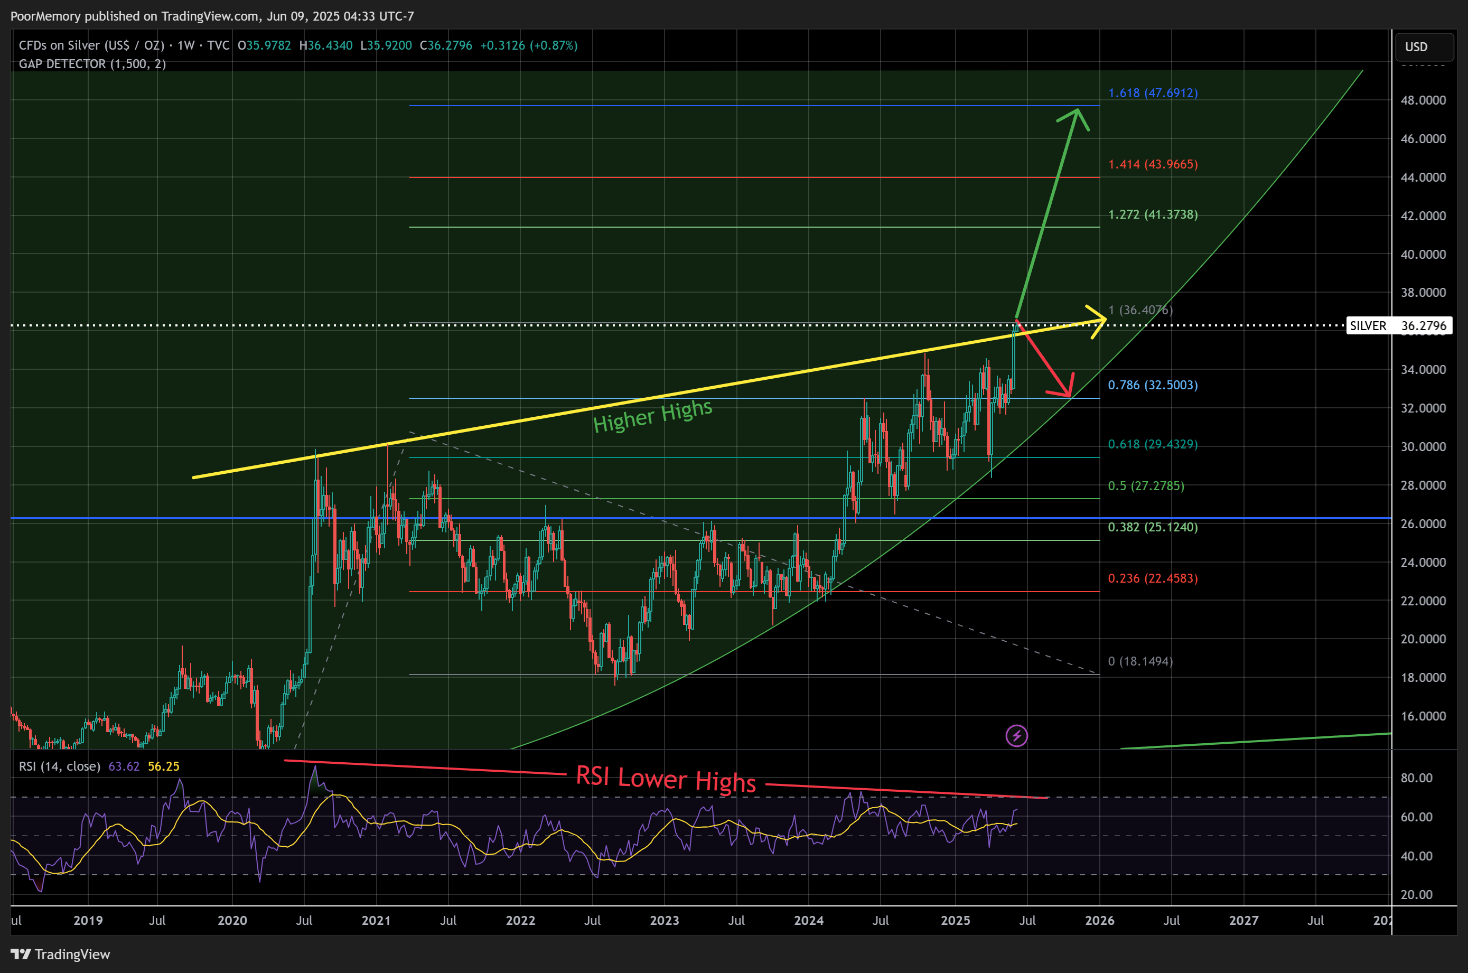Click the purple lightning bolt event icon
This screenshot has height=973, width=1468.
click(x=1016, y=736)
